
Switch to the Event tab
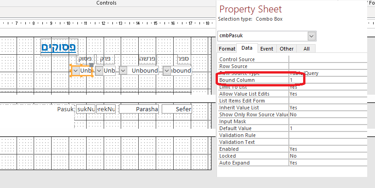click(x=267, y=49)
